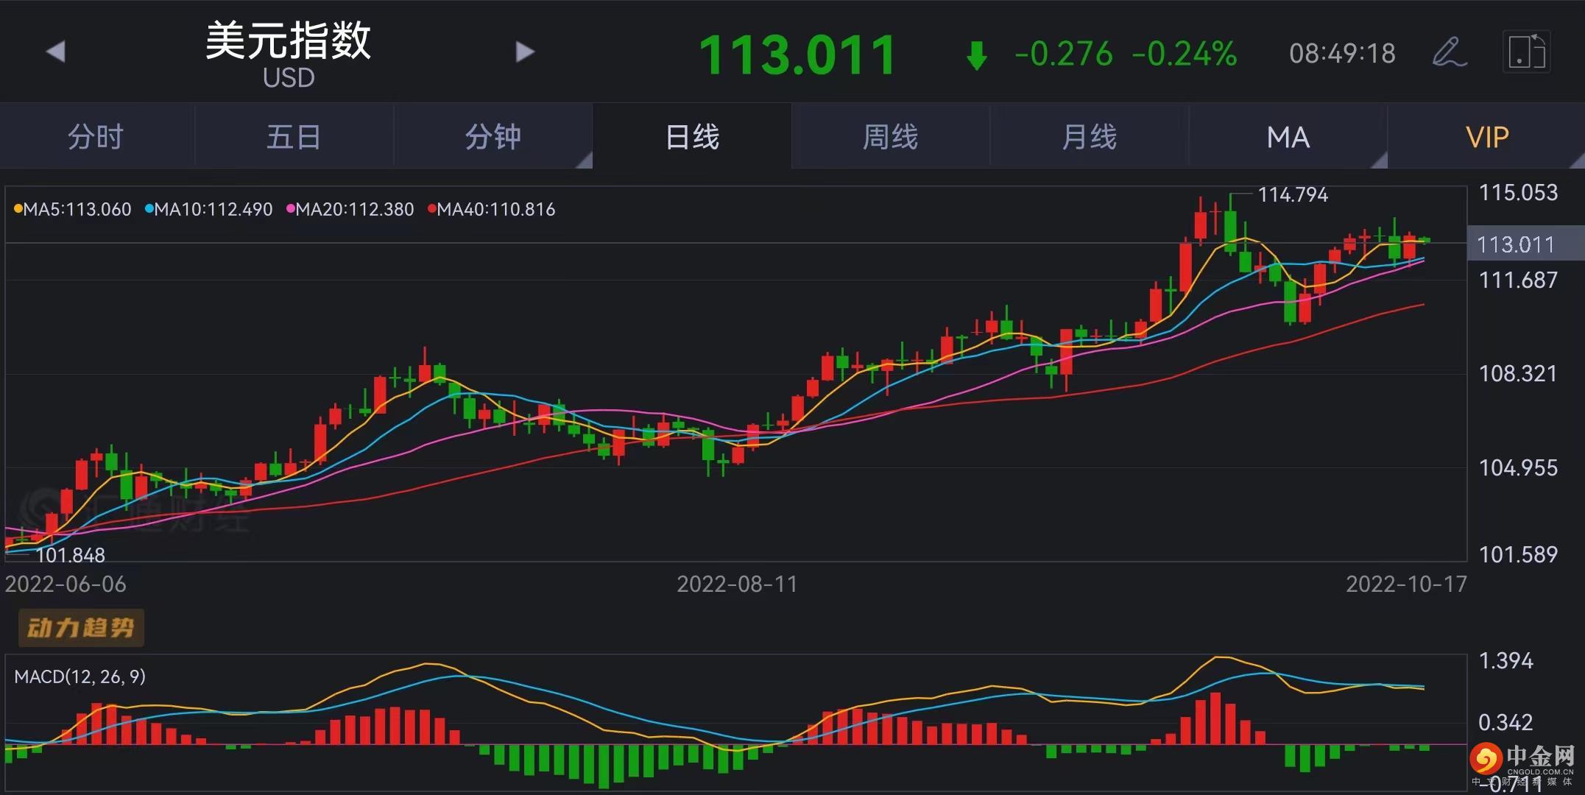The width and height of the screenshot is (1585, 795).
Task: Switch to 月线 monthly chart
Action: pyautogui.click(x=1090, y=137)
